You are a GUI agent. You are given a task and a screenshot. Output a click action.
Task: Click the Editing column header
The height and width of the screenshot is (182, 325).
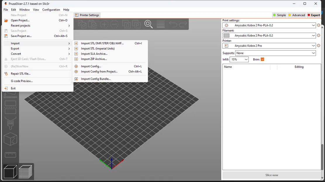tap(299, 67)
